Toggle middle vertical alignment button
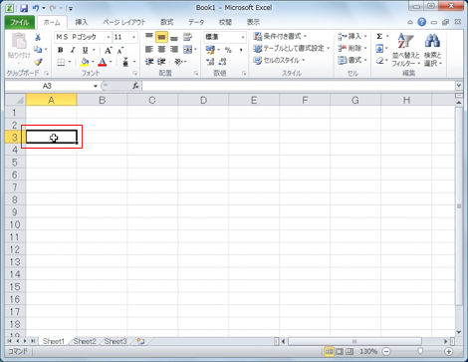Screen dimensions: 468x362 (x=161, y=37)
